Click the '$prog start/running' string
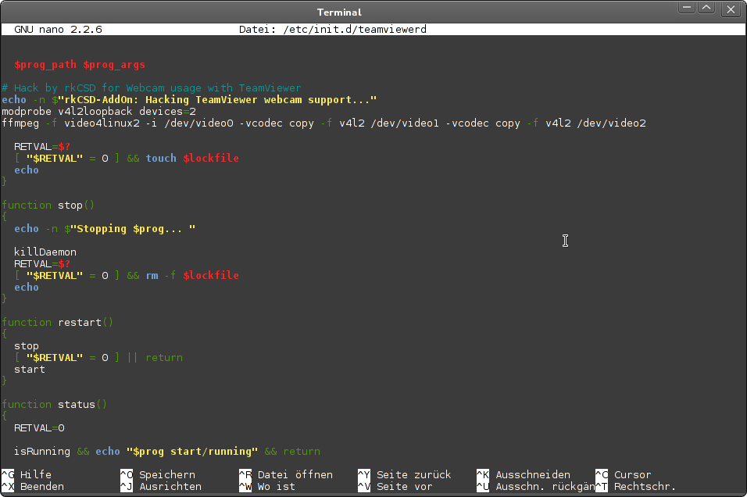Viewport: 747px width, 497px height. point(192,451)
